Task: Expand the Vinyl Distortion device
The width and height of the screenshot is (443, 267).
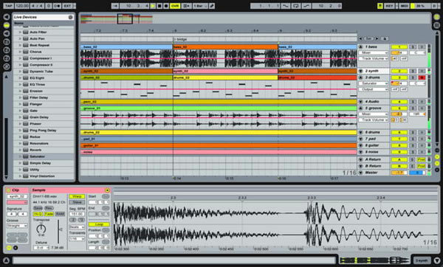Action: coord(20,176)
